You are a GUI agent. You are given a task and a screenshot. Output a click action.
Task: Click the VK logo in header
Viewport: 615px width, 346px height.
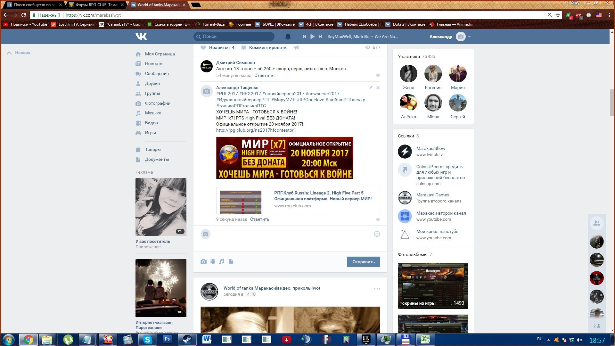point(141,37)
